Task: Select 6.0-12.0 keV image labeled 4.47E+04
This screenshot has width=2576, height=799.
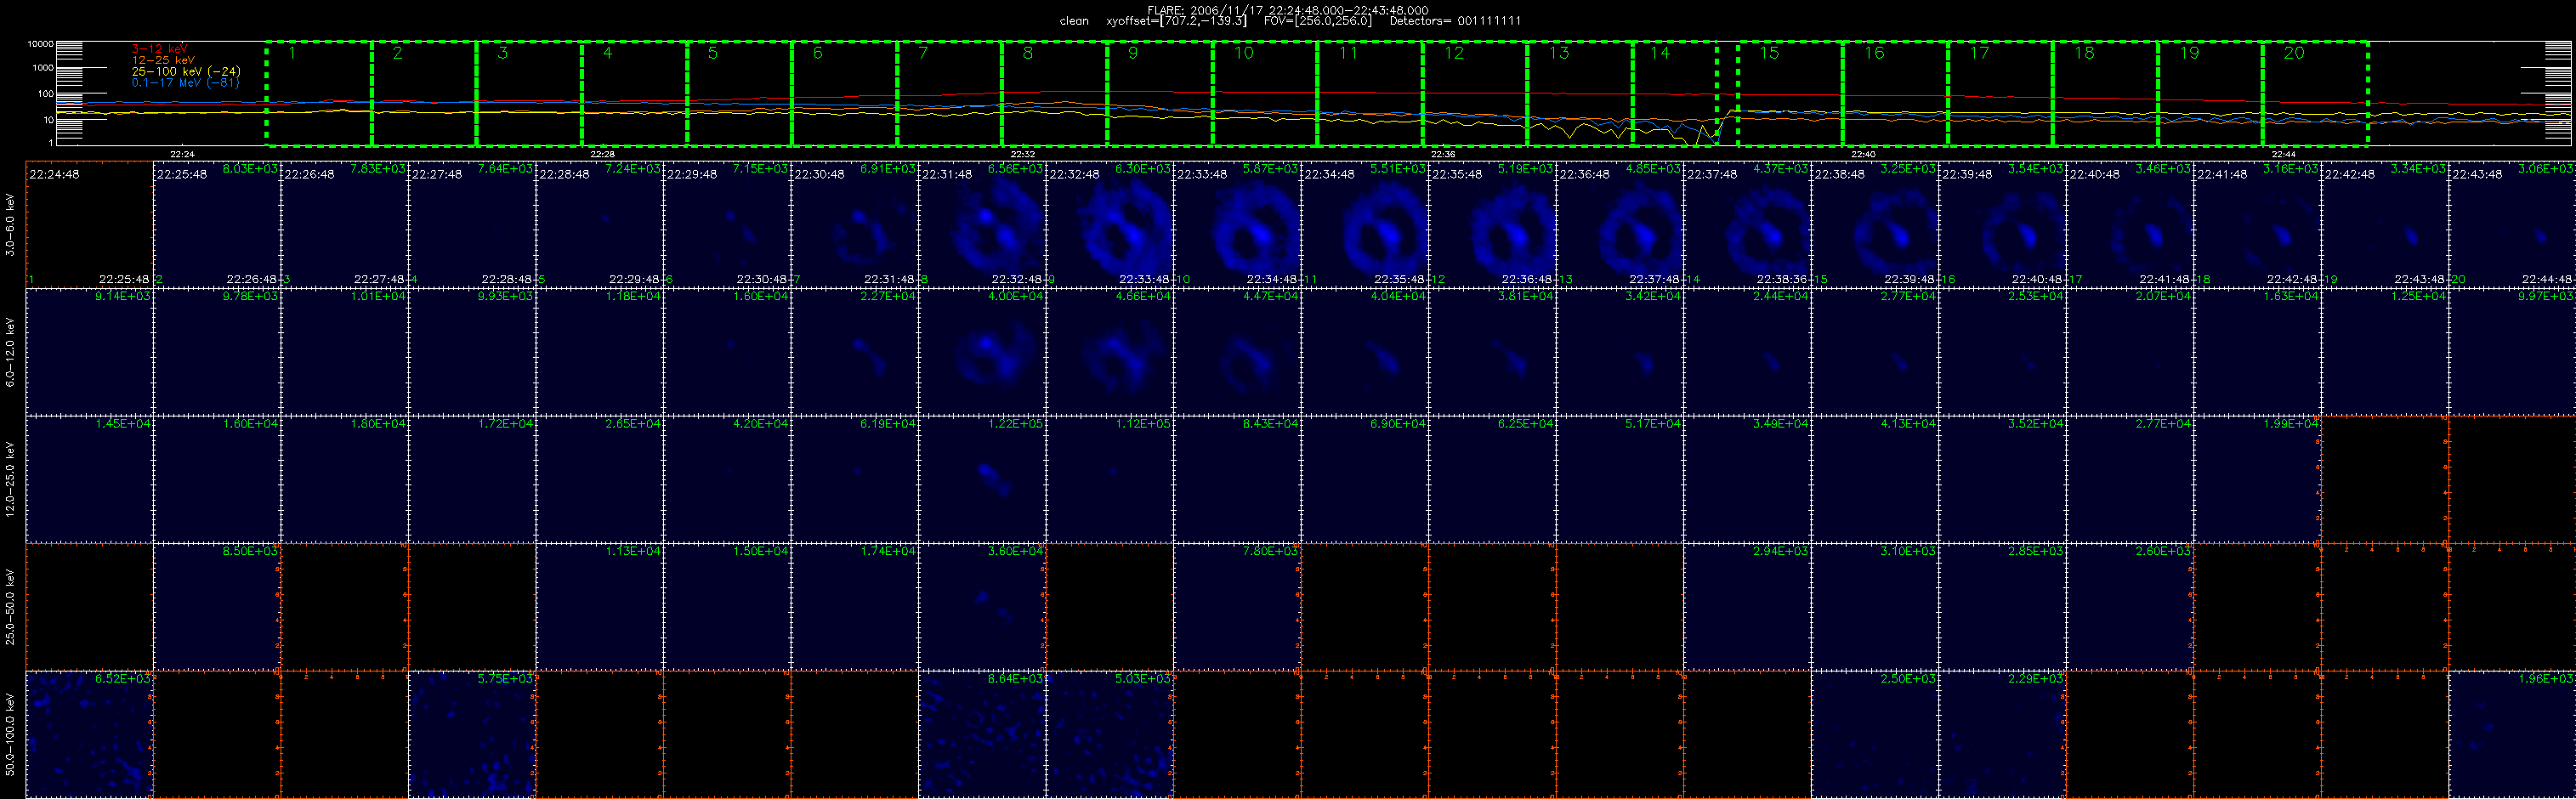Action: tap(1237, 352)
